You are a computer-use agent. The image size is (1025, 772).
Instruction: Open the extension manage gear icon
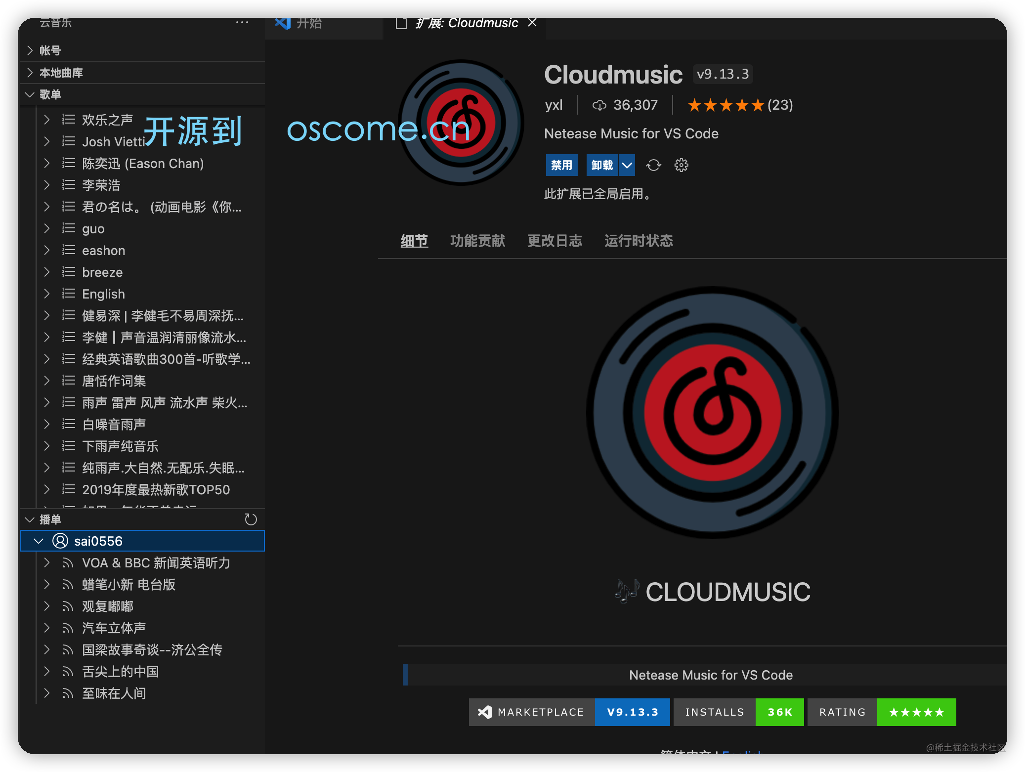coord(681,165)
